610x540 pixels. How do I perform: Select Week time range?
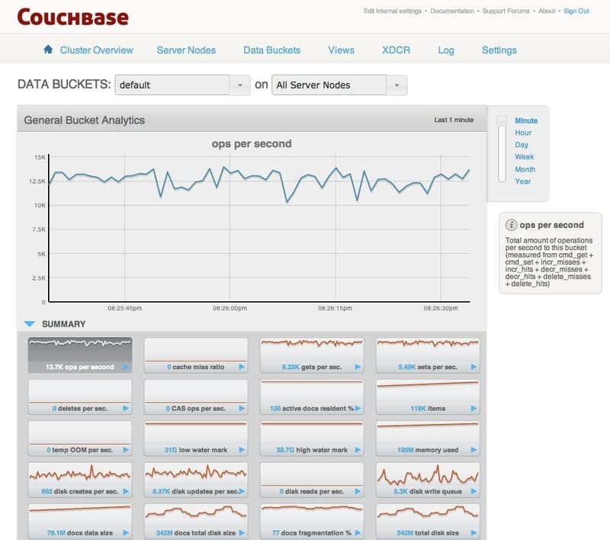(524, 157)
